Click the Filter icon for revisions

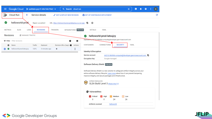coord(5,41)
